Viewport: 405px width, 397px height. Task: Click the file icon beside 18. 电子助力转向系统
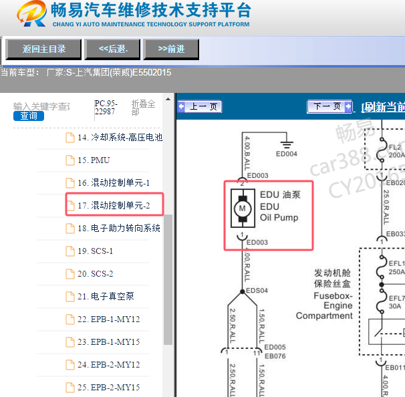click(70, 229)
